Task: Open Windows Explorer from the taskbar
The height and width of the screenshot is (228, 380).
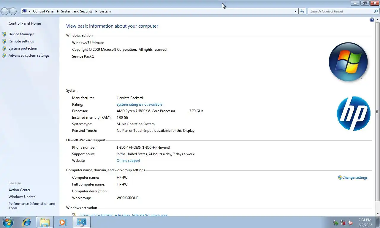Action: pyautogui.click(x=45, y=222)
